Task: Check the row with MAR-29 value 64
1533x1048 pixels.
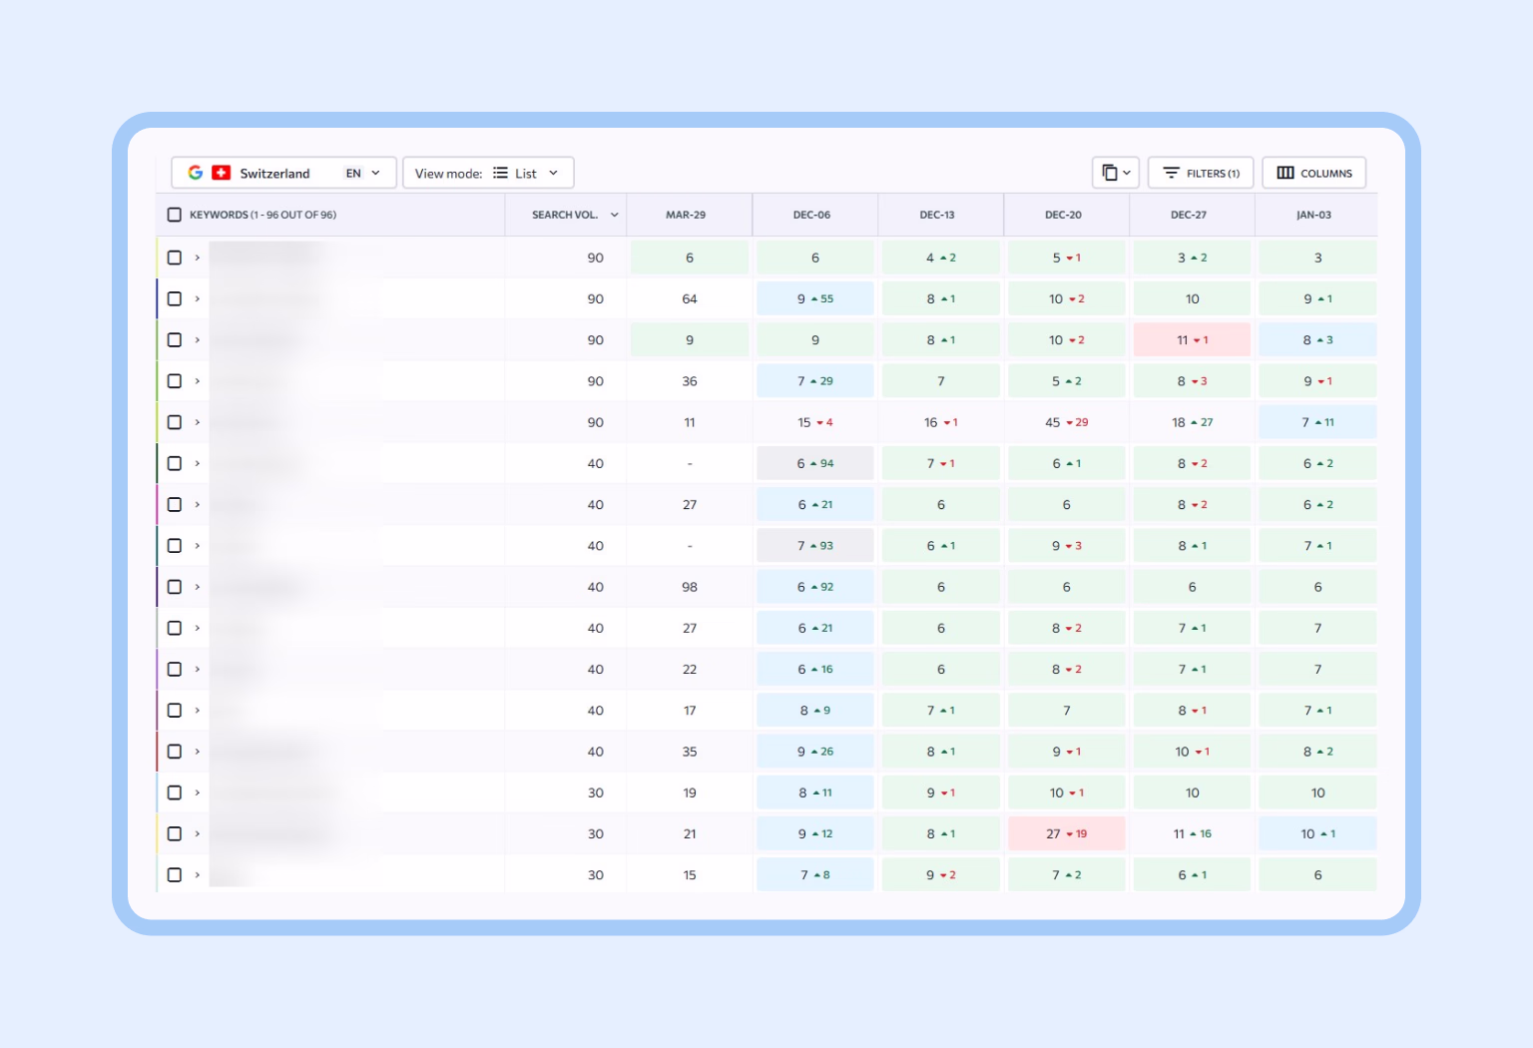Action: [x=175, y=298]
